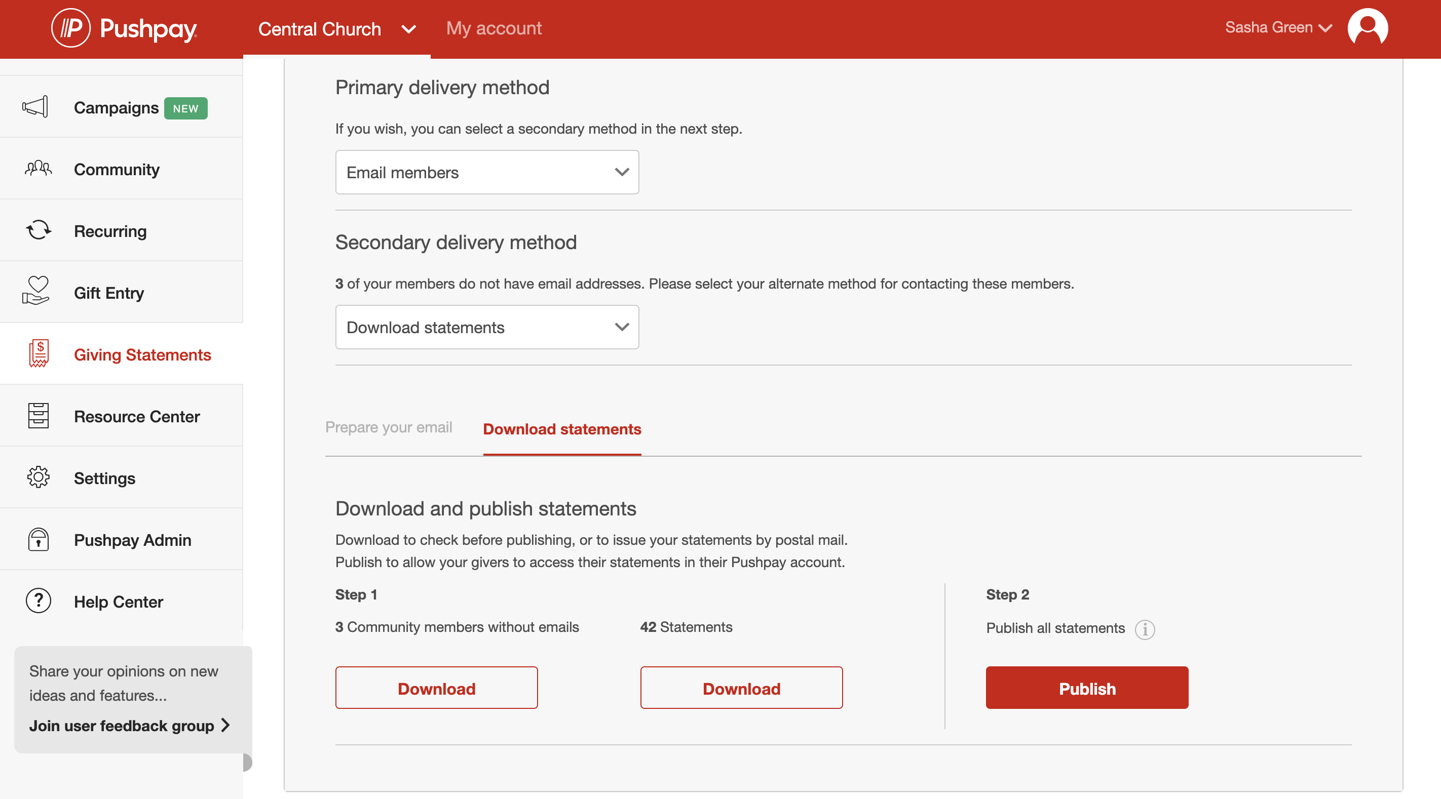Click the Pushpay Admin lock icon
The height and width of the screenshot is (799, 1441).
tap(37, 539)
